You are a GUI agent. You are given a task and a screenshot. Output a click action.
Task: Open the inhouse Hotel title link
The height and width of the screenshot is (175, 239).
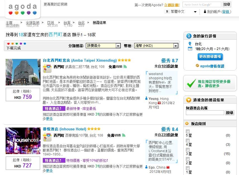pyautogui.click(x=65, y=129)
